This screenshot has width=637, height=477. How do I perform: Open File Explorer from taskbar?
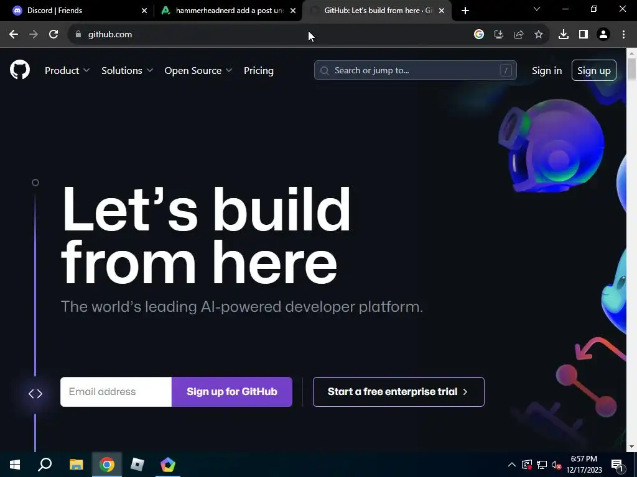pyautogui.click(x=77, y=465)
